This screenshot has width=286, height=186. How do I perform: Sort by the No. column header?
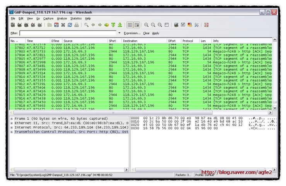[x=17, y=41]
